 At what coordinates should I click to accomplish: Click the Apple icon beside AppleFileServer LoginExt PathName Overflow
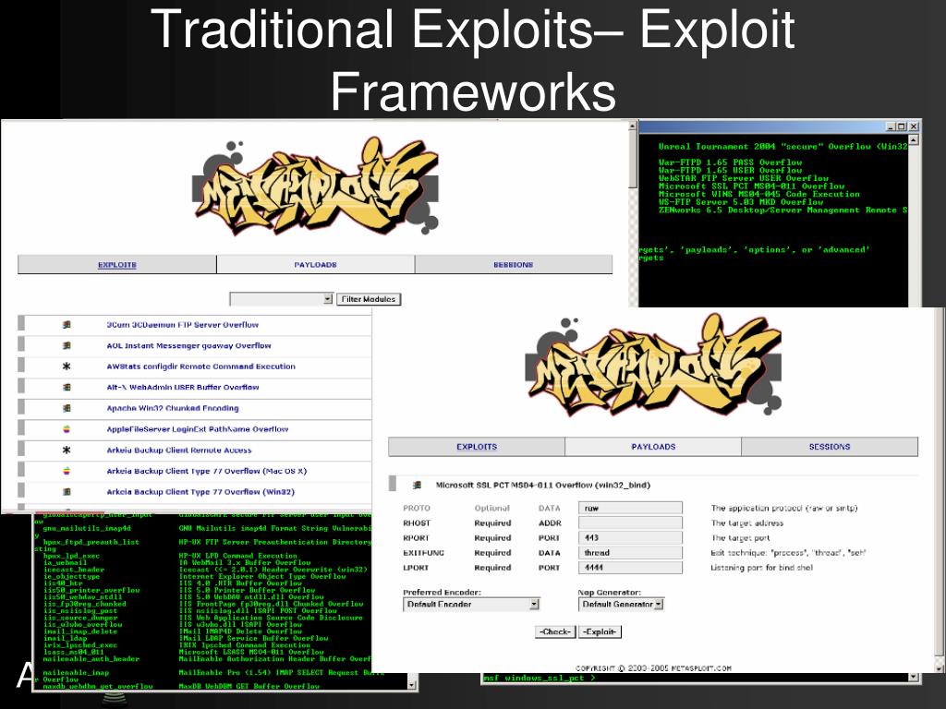pos(67,429)
